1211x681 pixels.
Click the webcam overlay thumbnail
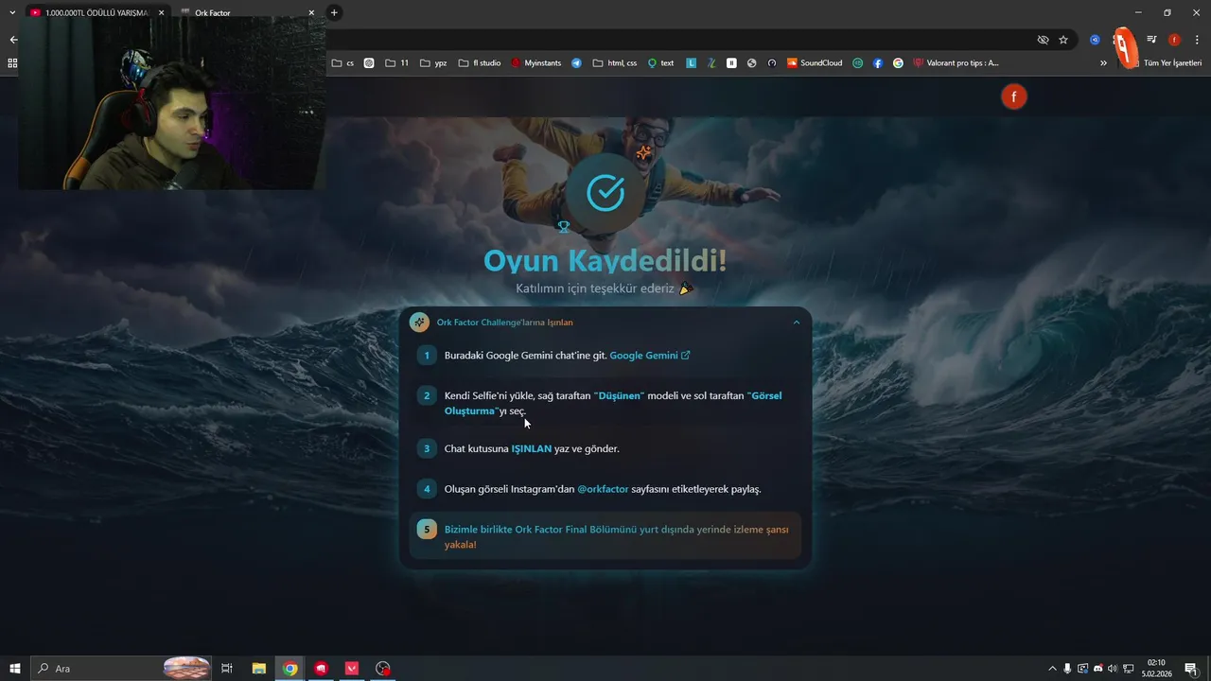coord(172,103)
